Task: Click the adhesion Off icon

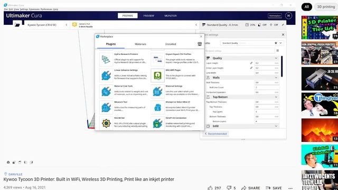Action: (271, 25)
